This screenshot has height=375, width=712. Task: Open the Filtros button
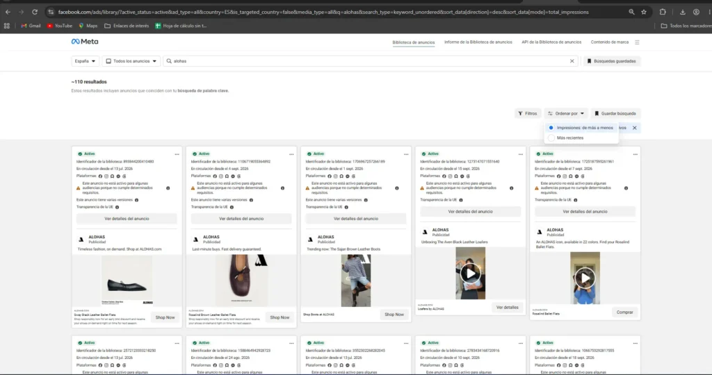coord(528,113)
